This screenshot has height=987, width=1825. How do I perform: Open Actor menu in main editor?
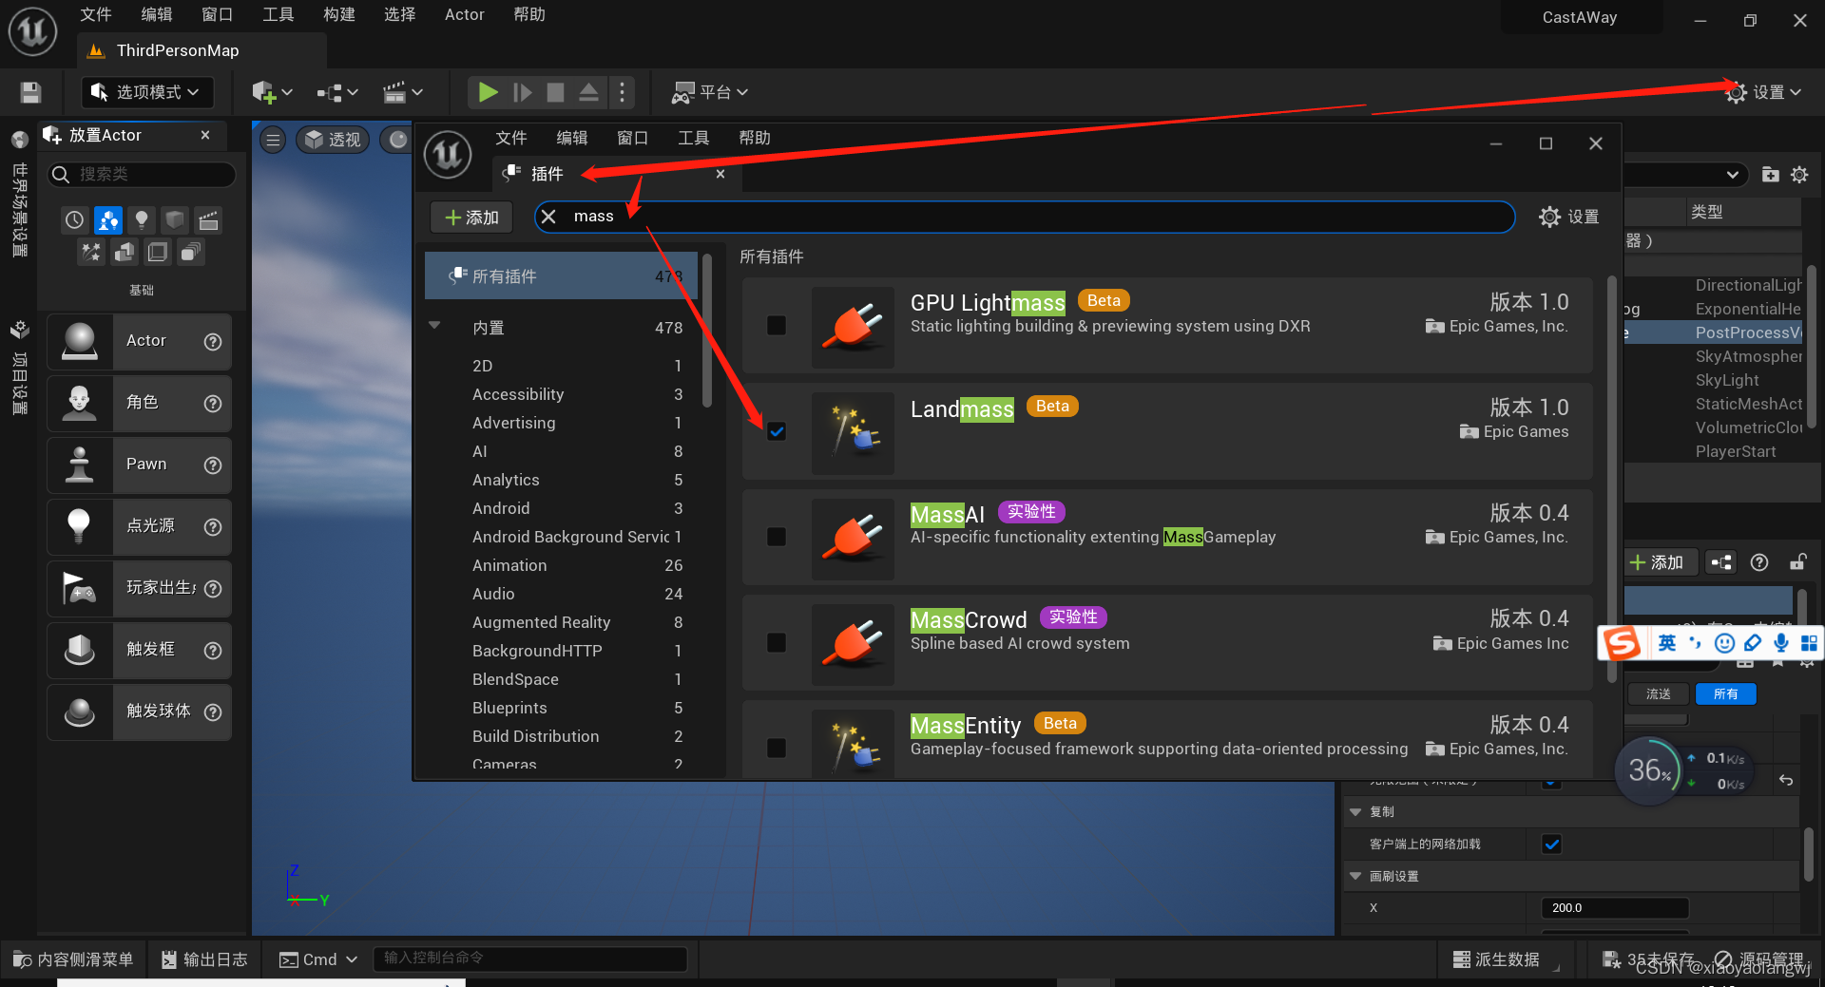coord(464,14)
